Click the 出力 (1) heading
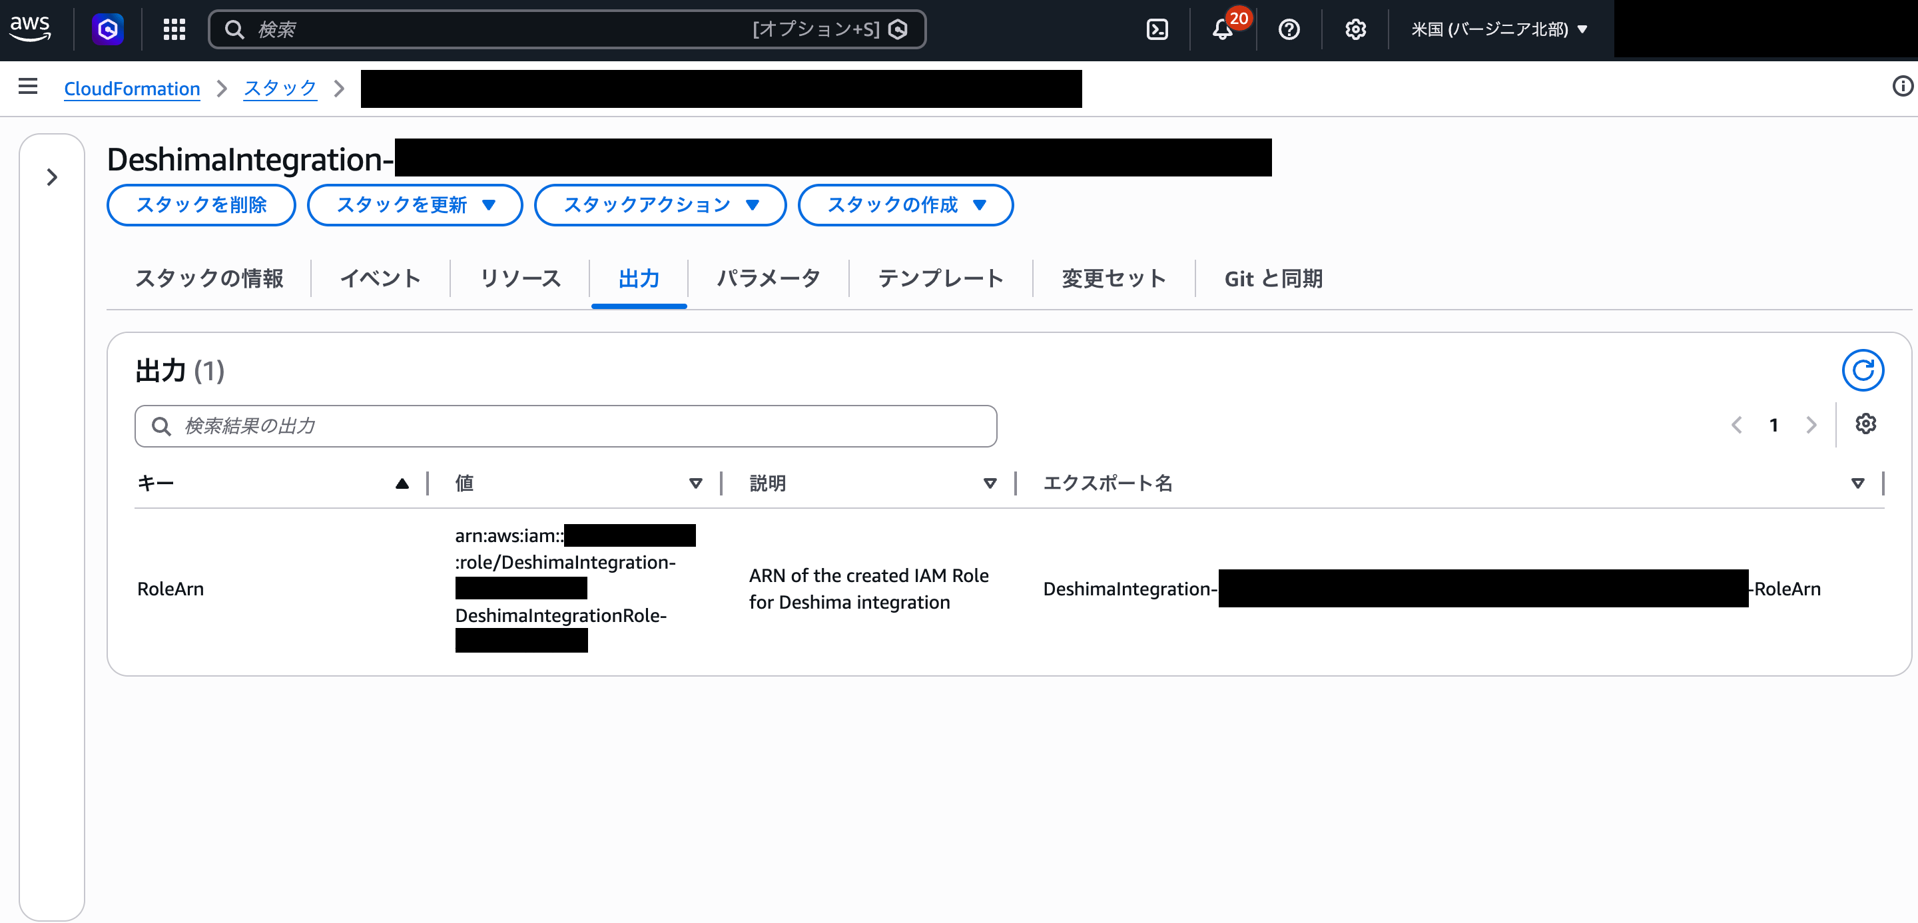 point(180,371)
